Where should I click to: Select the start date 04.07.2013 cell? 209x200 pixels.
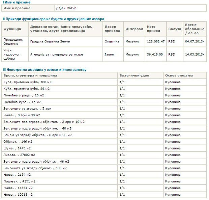(x=194, y=42)
